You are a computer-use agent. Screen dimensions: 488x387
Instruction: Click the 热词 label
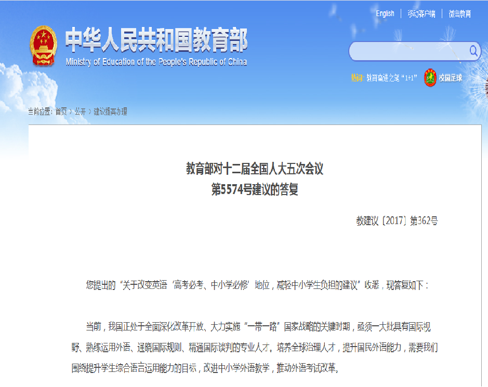(x=357, y=78)
